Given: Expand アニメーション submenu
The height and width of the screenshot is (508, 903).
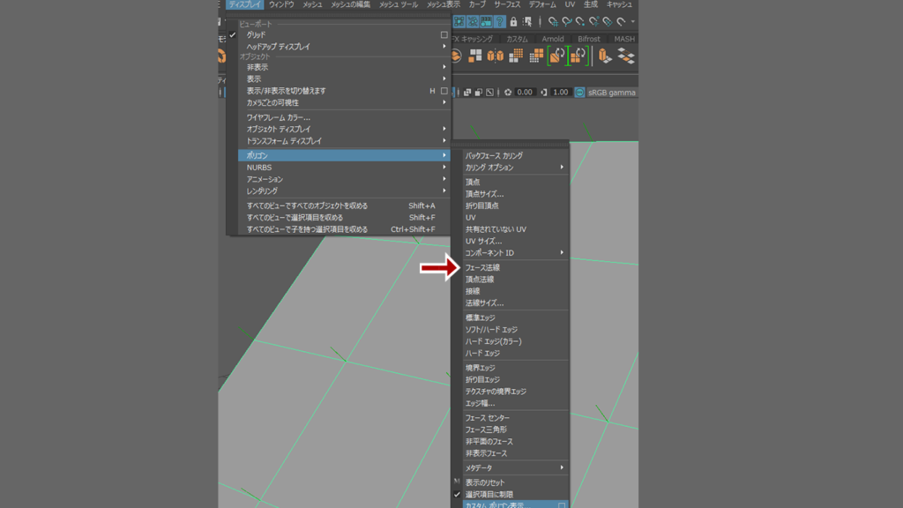Looking at the screenshot, I should tap(344, 179).
